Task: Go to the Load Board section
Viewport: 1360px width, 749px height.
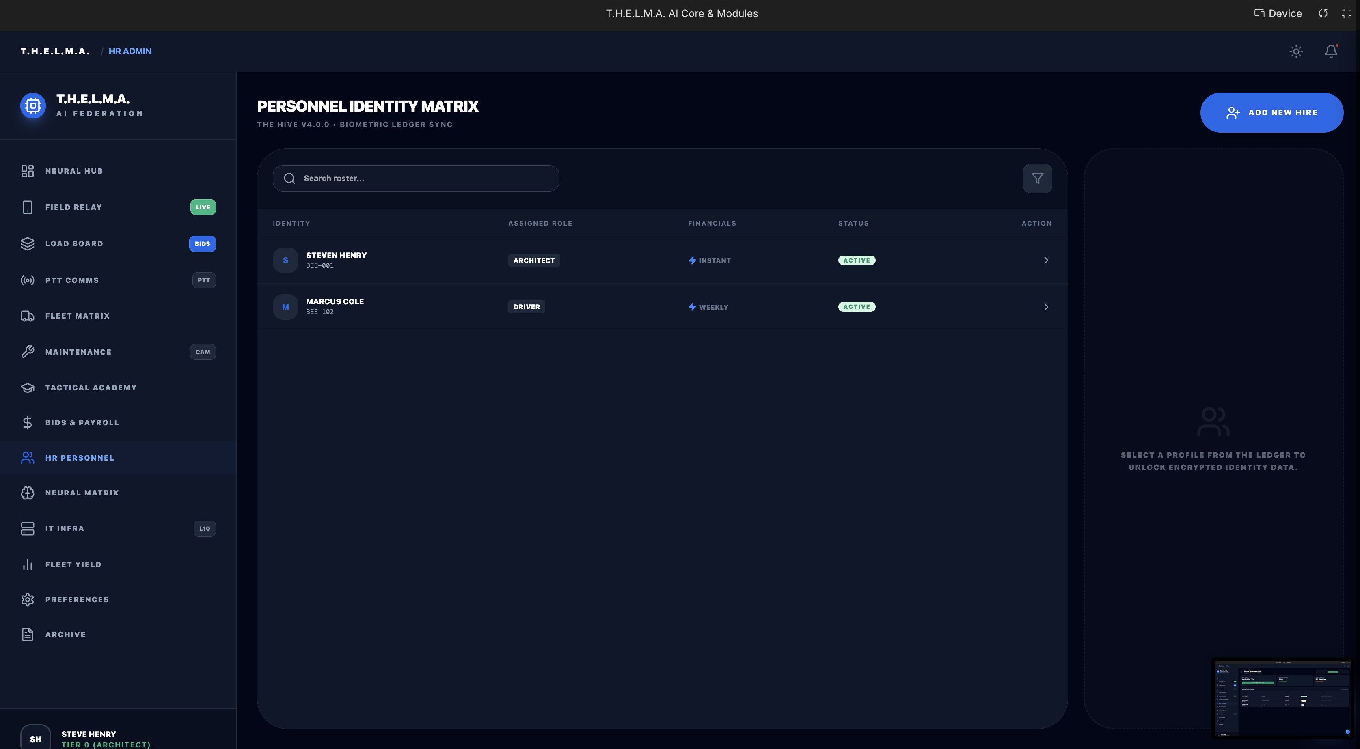Action: click(x=74, y=243)
